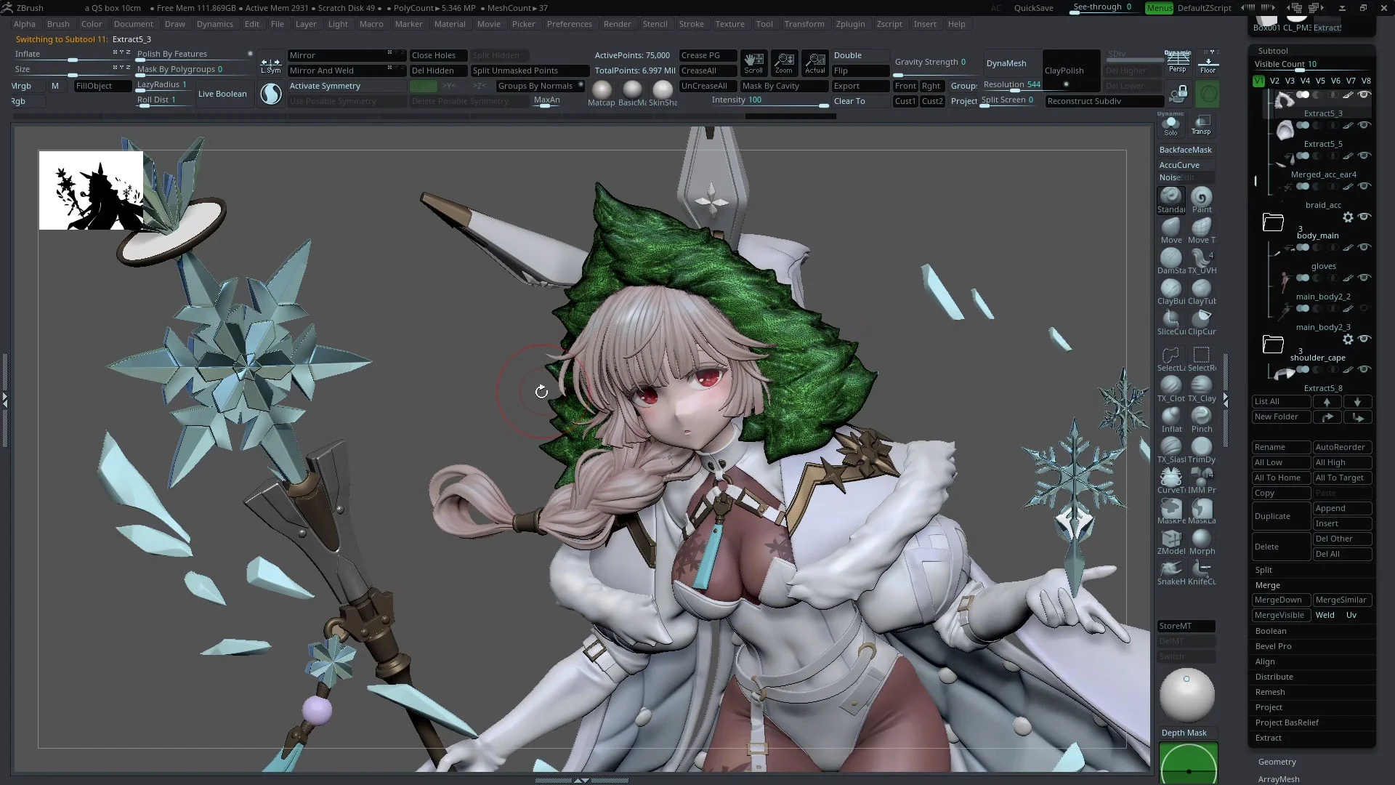Toggle the Floor grid

[1208, 62]
